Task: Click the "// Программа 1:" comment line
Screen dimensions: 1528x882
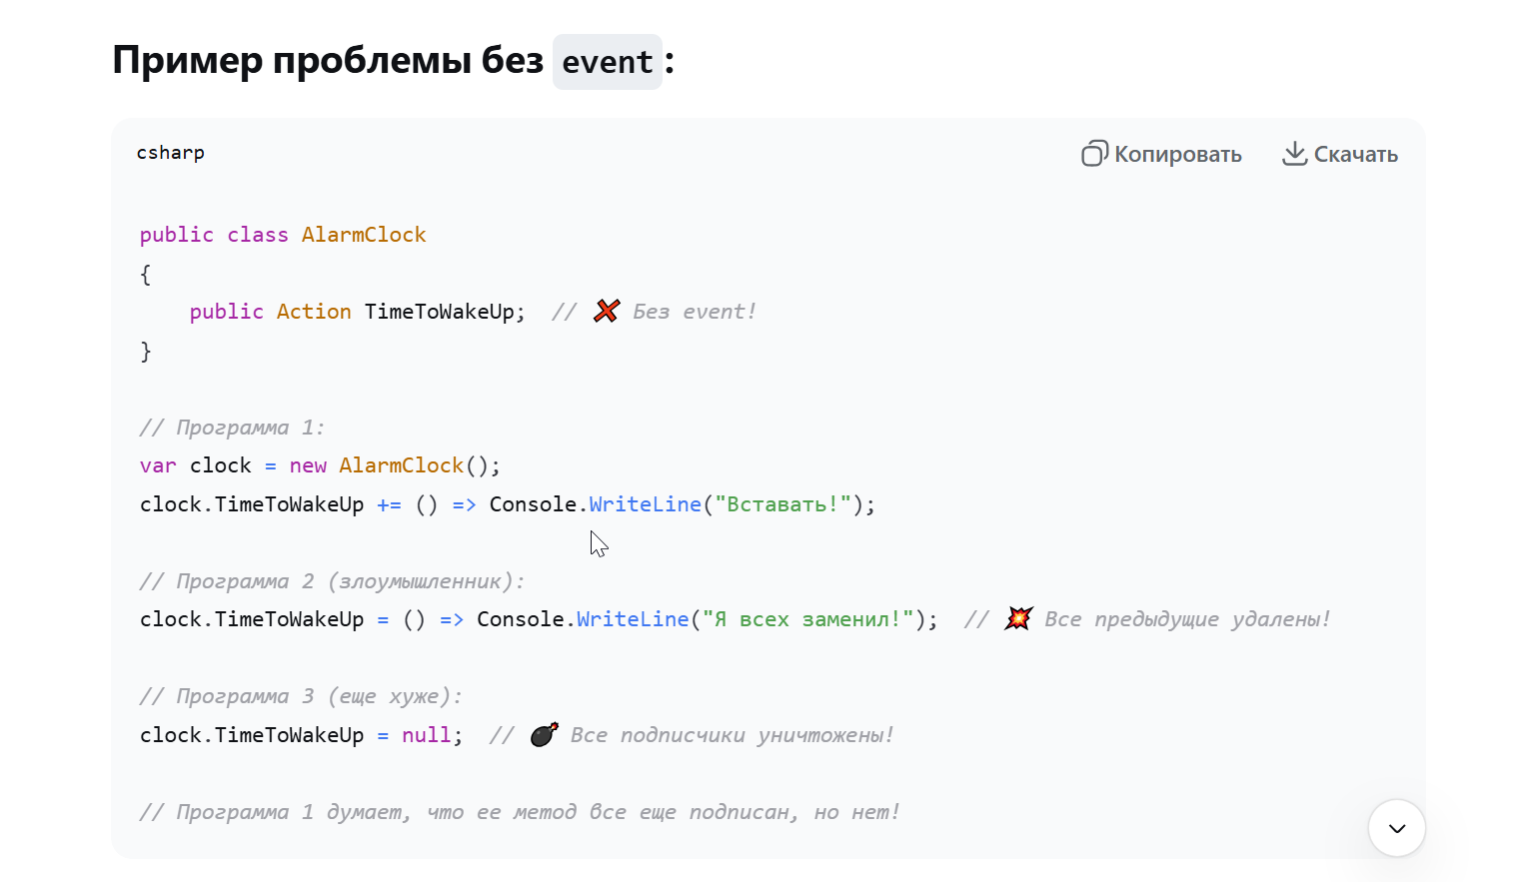Action: pyautogui.click(x=232, y=428)
